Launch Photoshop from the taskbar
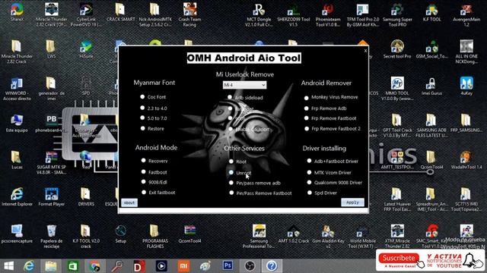This screenshot has width=487, height=273. pyautogui.click(x=228, y=265)
